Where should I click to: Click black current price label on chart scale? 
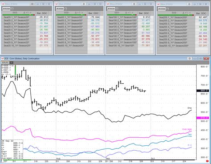coord(203,90)
